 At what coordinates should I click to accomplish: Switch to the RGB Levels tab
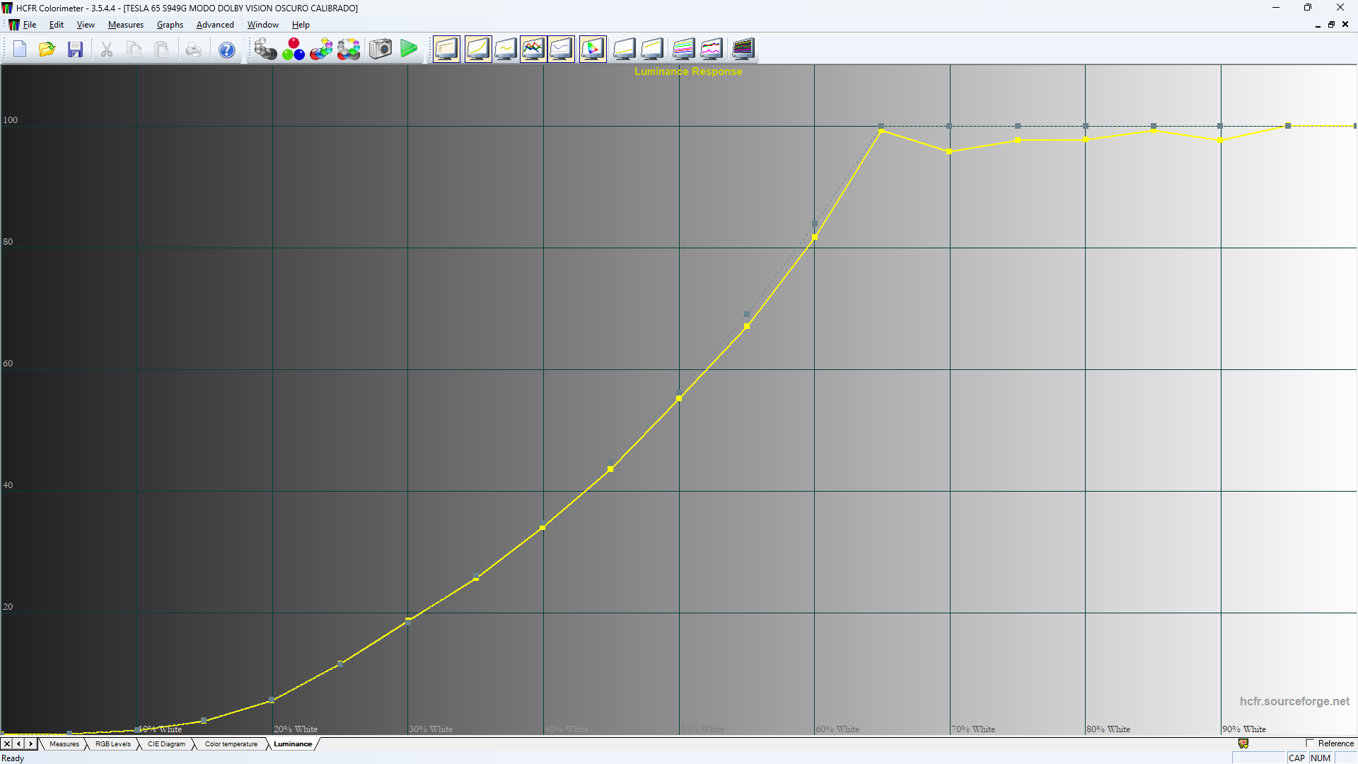113,744
